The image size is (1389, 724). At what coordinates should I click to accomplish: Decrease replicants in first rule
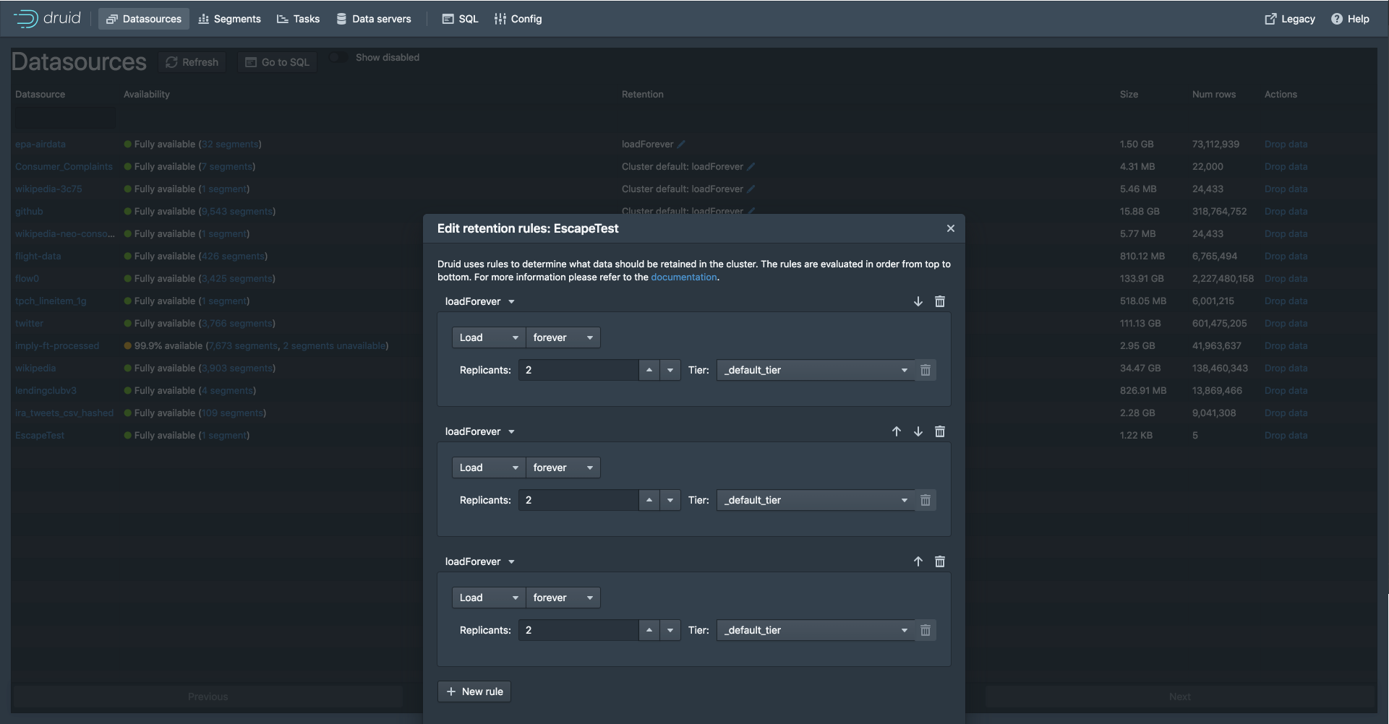click(670, 370)
